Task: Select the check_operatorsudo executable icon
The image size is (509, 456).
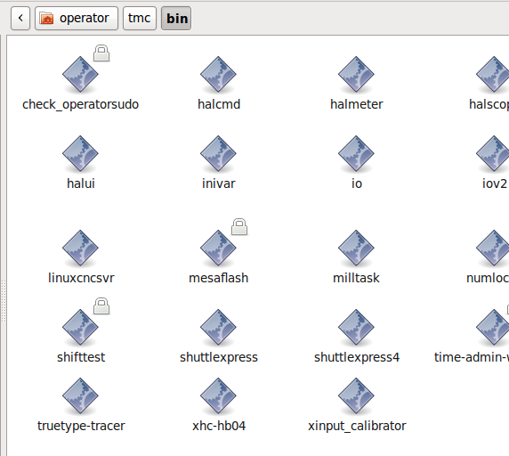Action: point(80,75)
